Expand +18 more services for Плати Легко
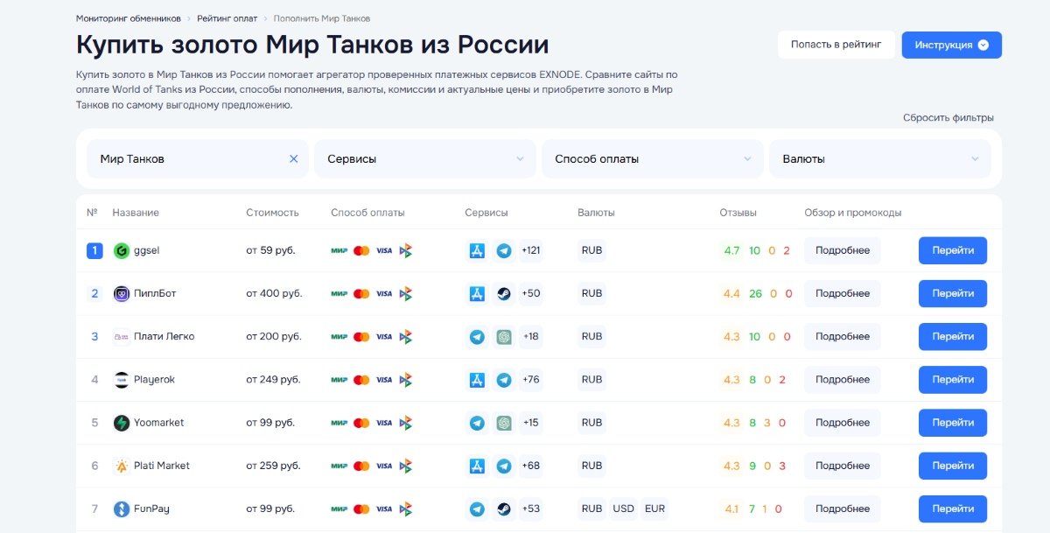 [531, 336]
